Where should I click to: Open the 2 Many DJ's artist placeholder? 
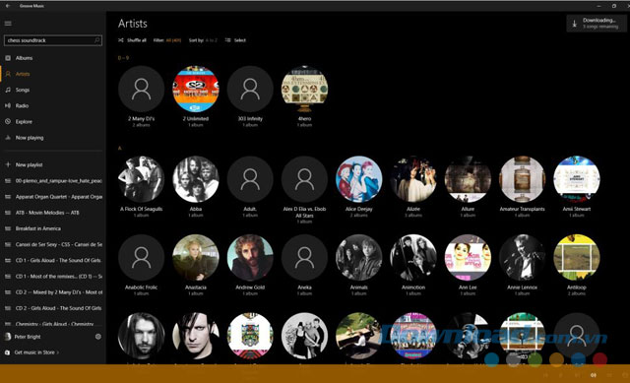coord(142,89)
